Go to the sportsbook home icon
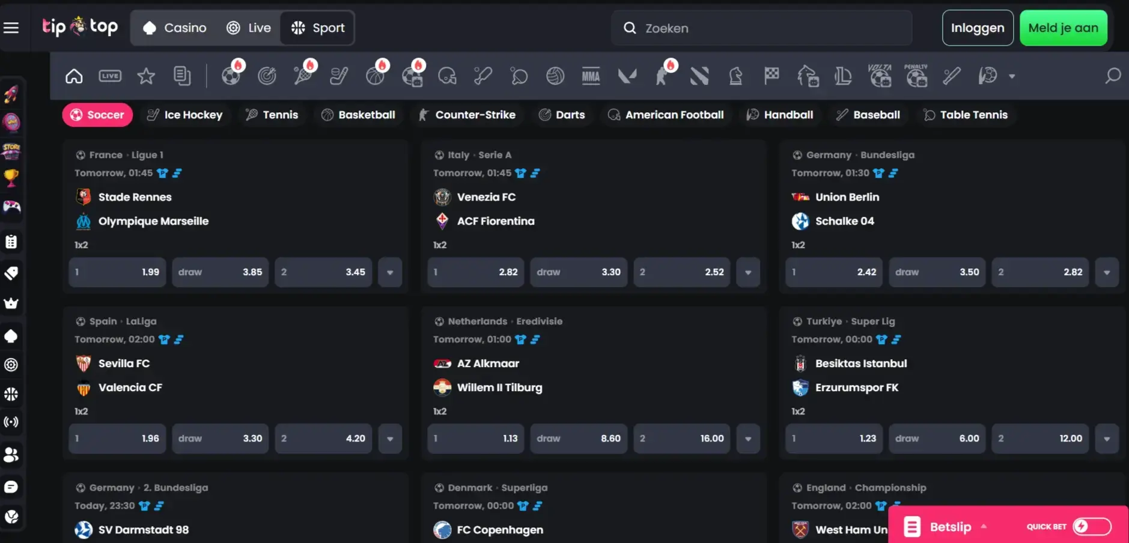The height and width of the screenshot is (543, 1129). (x=74, y=76)
